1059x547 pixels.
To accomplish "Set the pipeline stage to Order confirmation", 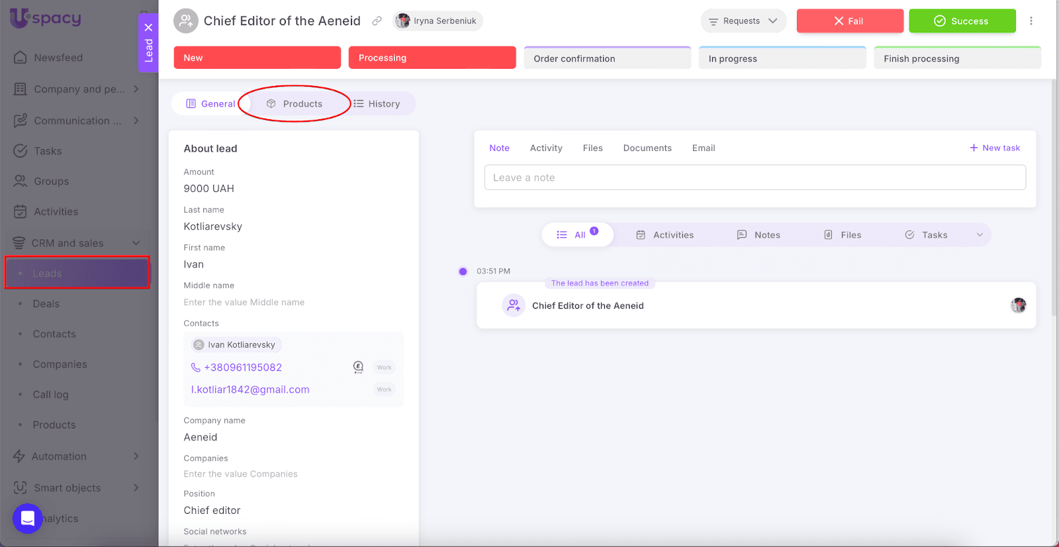I will tap(607, 58).
